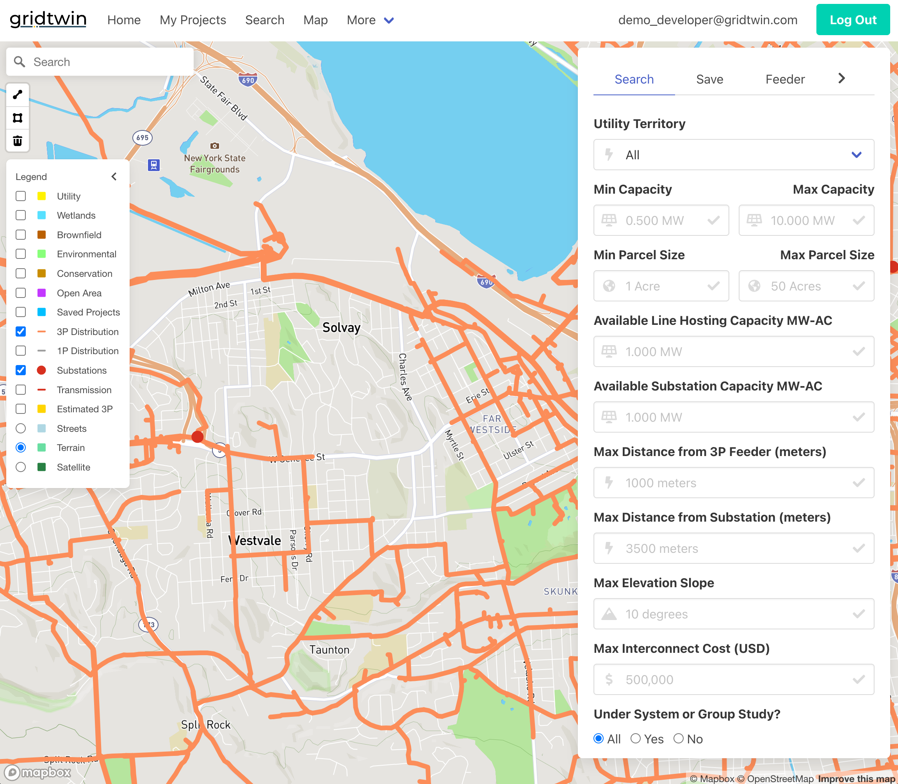The height and width of the screenshot is (784, 898).
Task: Click the magnifier in the map search bar
Action: 19,61
